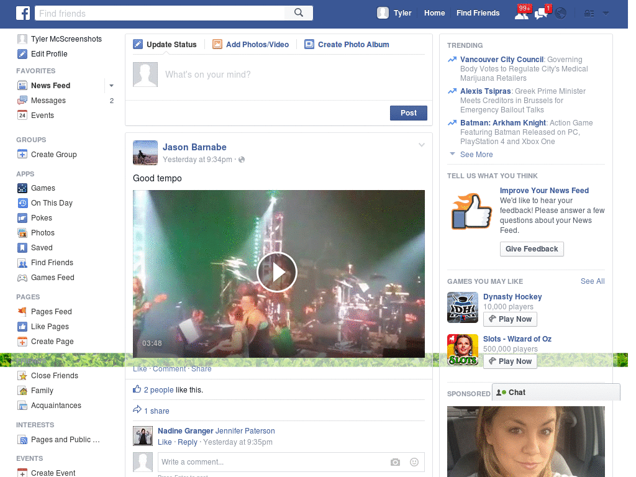Screen dimensions: 636x477
Task: Select the Update Status tab
Action: click(x=165, y=44)
